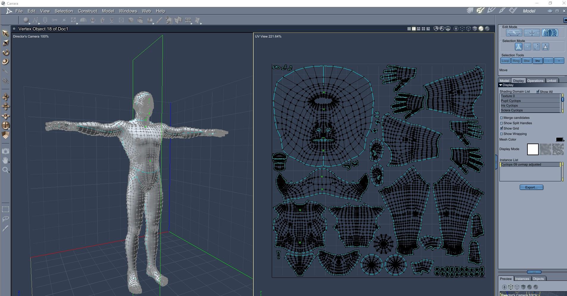Image resolution: width=567 pixels, height=296 pixels.
Task: Open the Render room film icon
Action: click(x=513, y=11)
